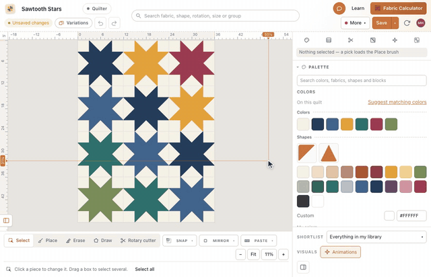Click the 50% vertical guide marker on ruler

tap(268, 34)
